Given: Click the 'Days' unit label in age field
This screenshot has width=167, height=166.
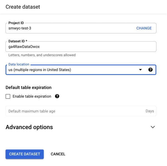Looking at the screenshot, I should click(149, 111).
